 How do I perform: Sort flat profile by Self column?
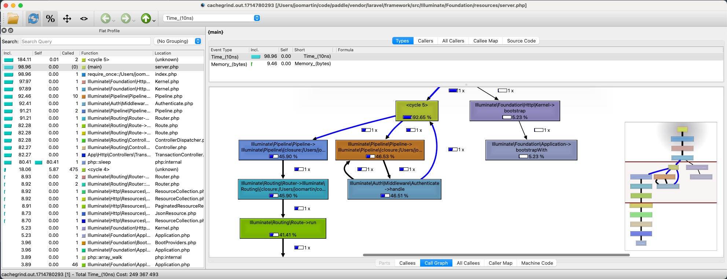click(46, 53)
